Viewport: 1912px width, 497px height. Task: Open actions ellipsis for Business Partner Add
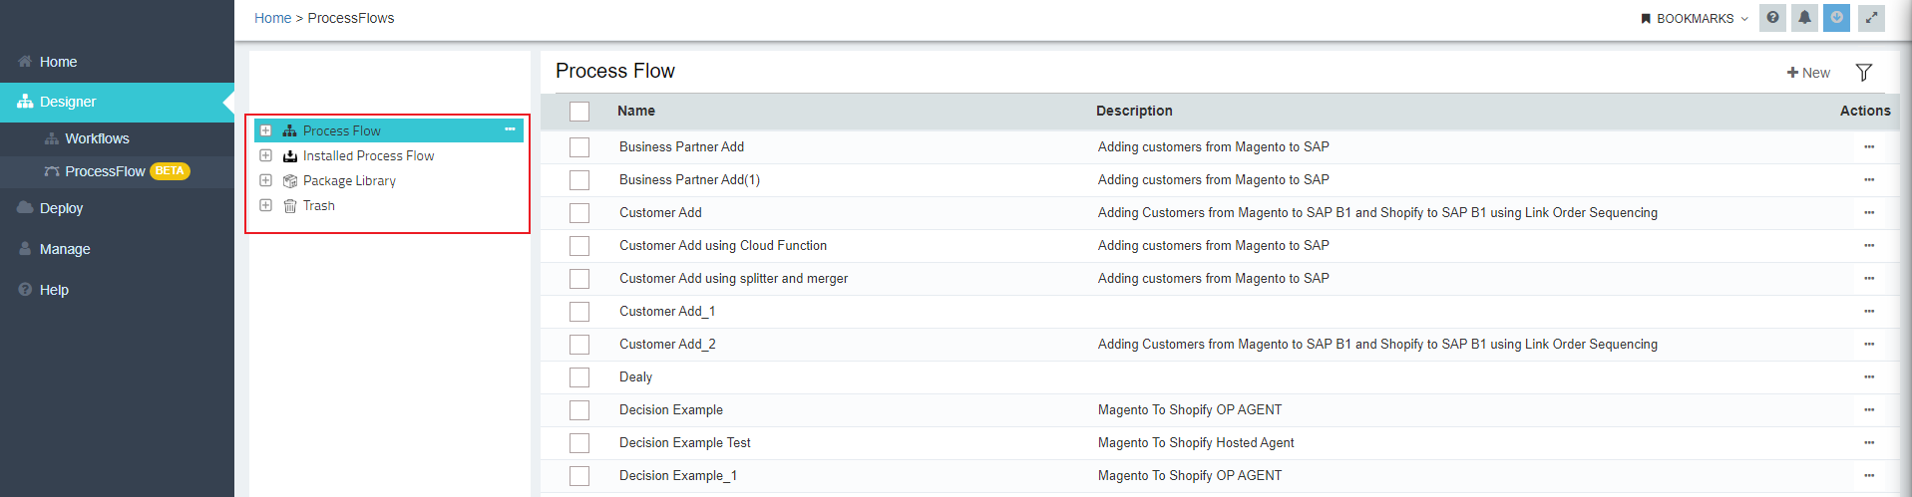(1868, 147)
